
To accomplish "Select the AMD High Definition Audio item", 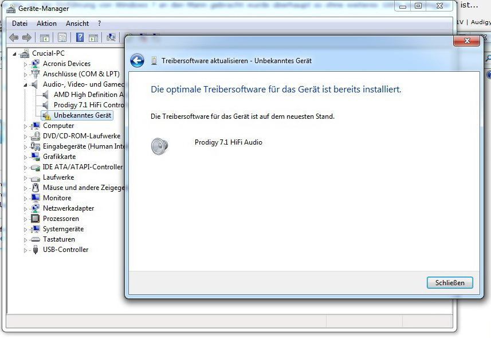I will tap(89, 95).
